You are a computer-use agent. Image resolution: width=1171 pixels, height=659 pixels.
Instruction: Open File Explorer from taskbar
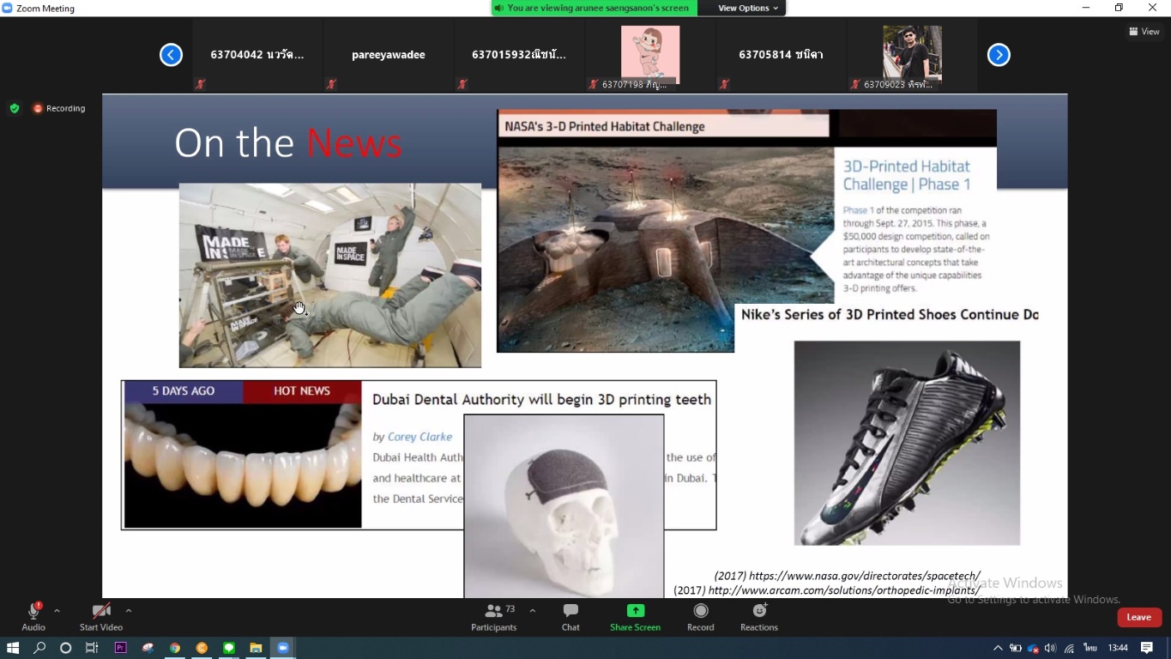256,648
